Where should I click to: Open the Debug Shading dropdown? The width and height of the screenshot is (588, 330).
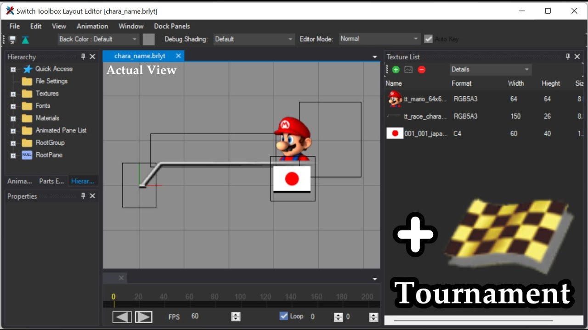pos(254,39)
